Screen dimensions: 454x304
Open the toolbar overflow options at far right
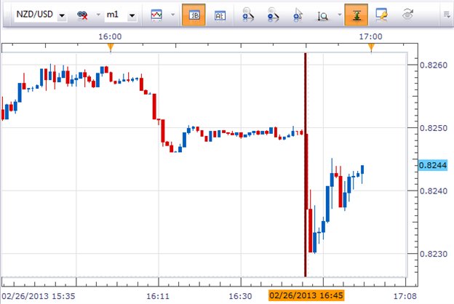447,15
